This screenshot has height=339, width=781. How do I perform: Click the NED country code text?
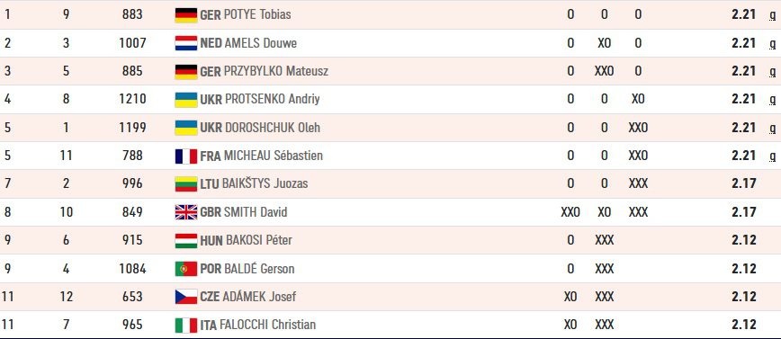[x=211, y=43]
